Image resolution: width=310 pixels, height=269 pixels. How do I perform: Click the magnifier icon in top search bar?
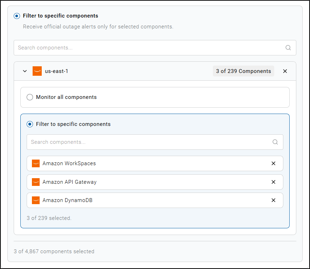(288, 48)
